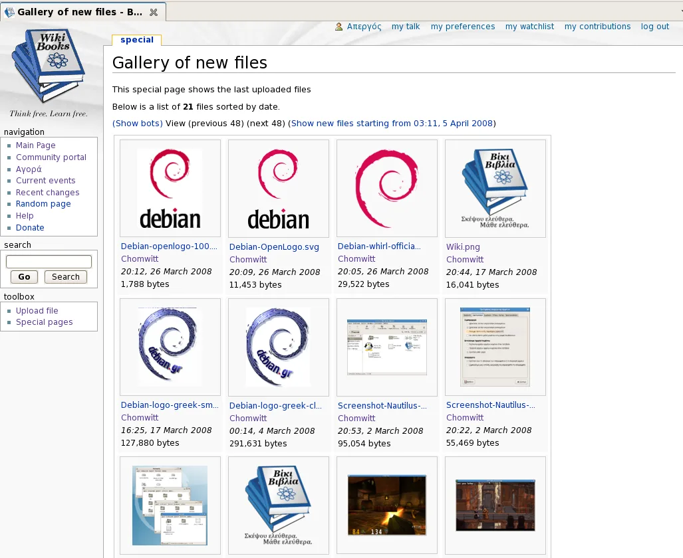683x558 pixels.
Task: Click the text '291,631 bytes'
Action: point(258,444)
